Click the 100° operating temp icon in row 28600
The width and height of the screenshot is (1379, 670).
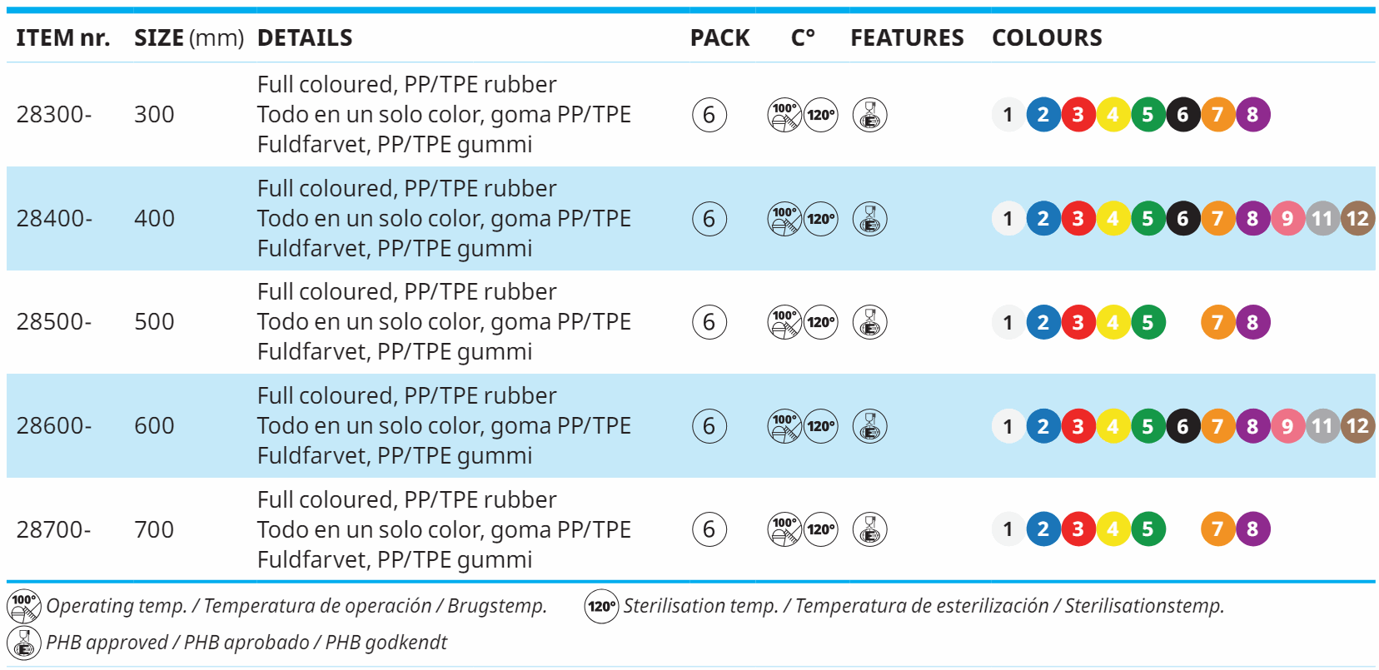pos(784,426)
